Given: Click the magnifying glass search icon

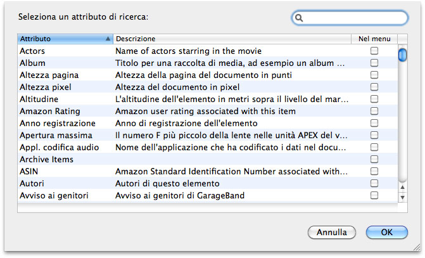Looking at the screenshot, I should pos(299,18).
